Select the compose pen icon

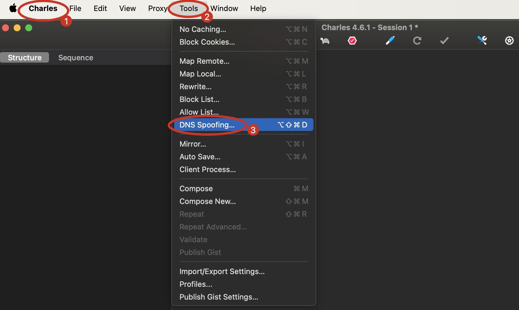pyautogui.click(x=390, y=41)
